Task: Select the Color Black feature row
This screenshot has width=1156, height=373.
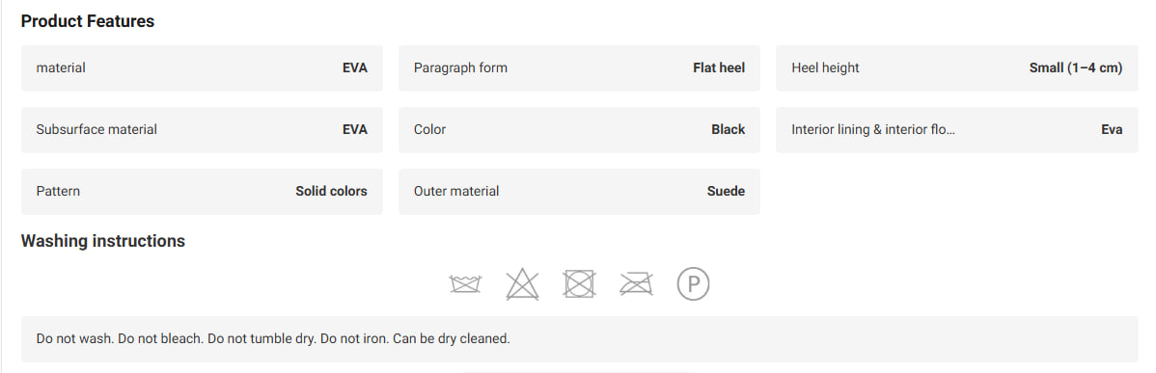Action: 580,129
